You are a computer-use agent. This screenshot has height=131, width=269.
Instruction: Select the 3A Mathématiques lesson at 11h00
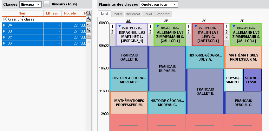(x=129, y=103)
